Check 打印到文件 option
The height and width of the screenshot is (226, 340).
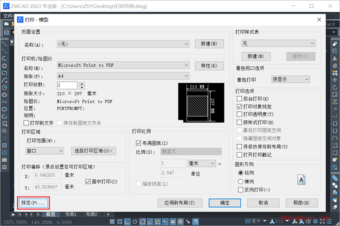26,123
